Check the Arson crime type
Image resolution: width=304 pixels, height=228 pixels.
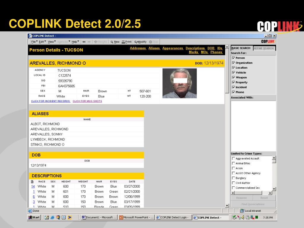[233, 168]
